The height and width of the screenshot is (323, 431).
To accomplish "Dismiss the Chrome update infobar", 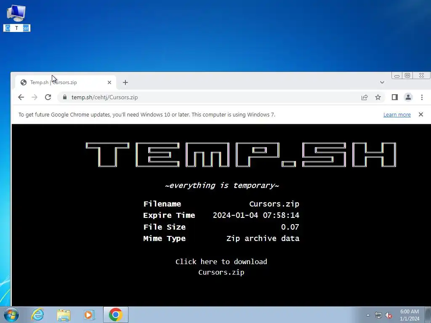I will pyautogui.click(x=421, y=114).
